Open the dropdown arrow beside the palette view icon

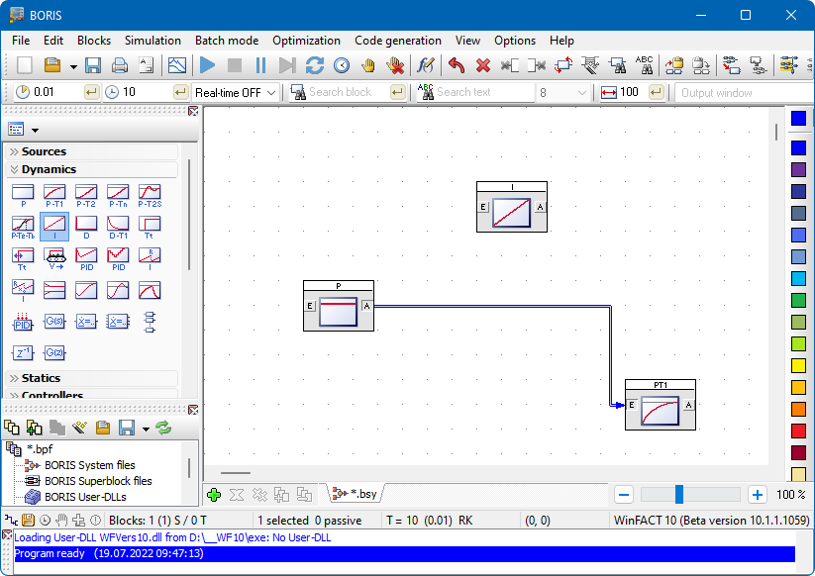(x=36, y=130)
